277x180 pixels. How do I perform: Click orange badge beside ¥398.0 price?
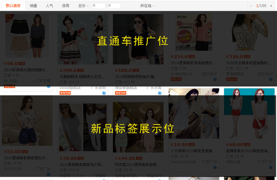(81, 70)
